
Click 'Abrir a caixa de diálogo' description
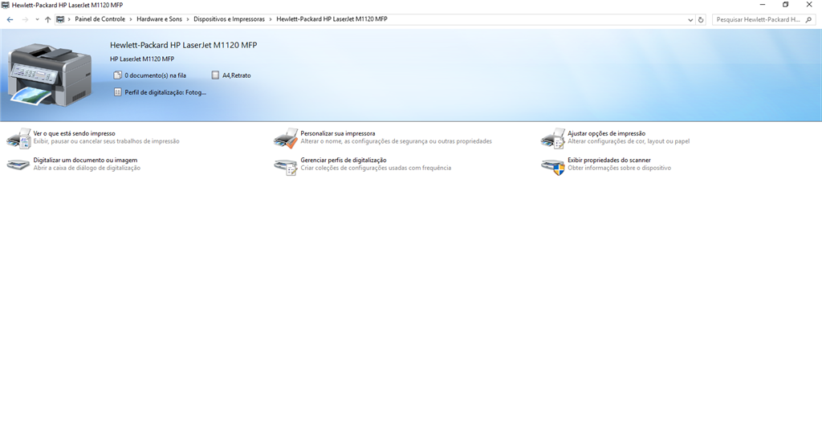[x=87, y=169]
